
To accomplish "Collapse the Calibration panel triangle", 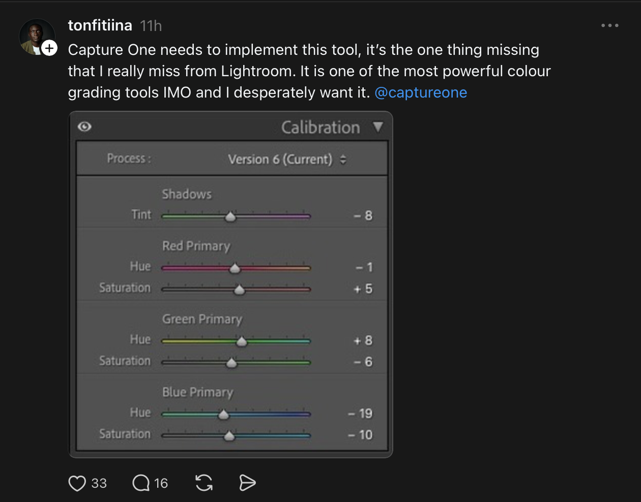I will click(377, 127).
